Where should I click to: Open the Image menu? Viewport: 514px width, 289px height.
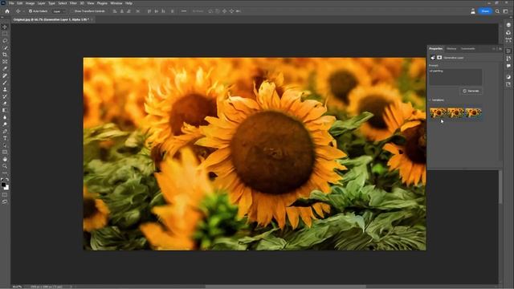(30, 3)
